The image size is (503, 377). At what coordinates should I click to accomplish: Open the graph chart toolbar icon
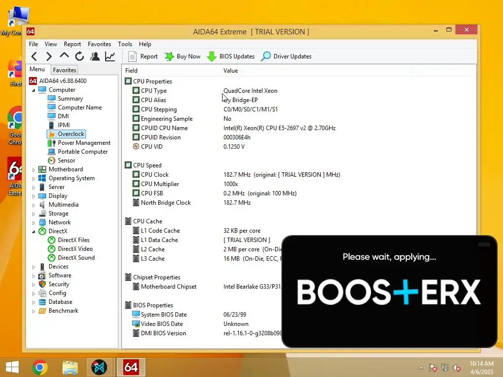110,56
